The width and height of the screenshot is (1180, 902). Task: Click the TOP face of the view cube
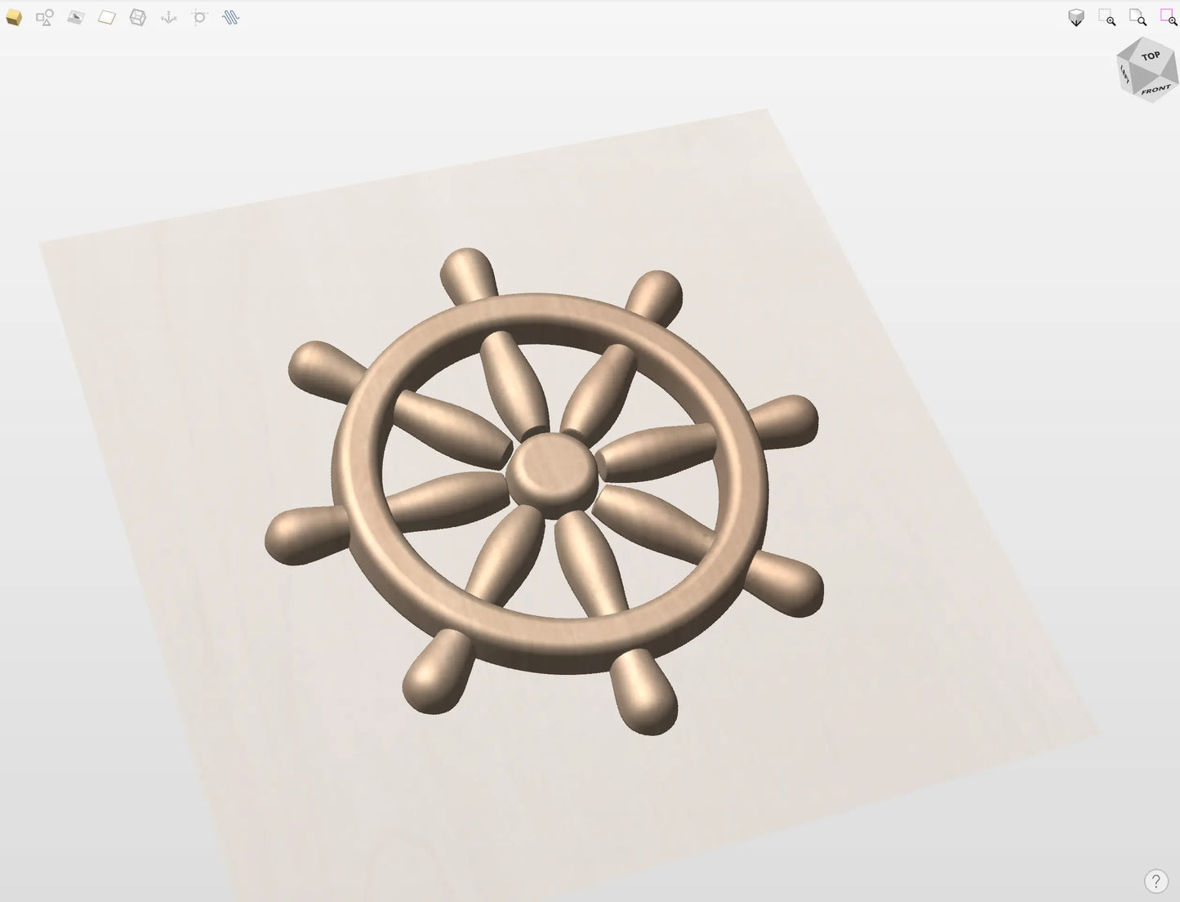coord(1151,56)
